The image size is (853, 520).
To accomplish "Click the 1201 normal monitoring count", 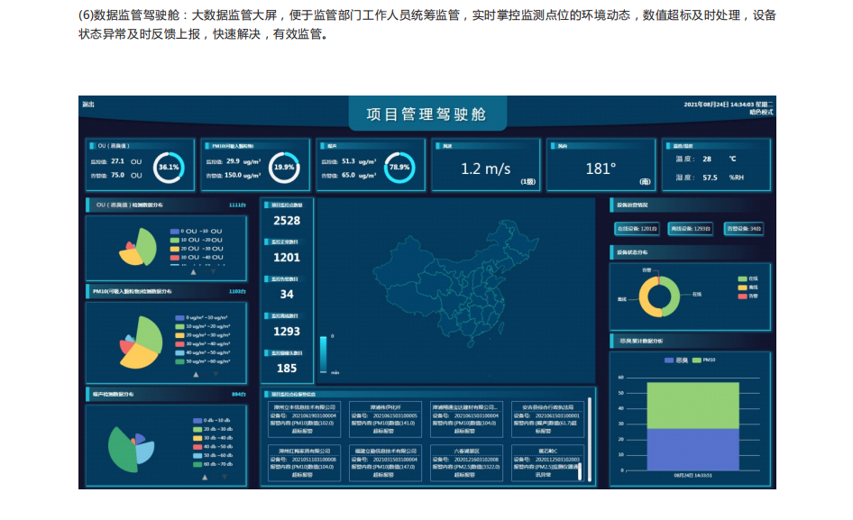I will tap(287, 257).
